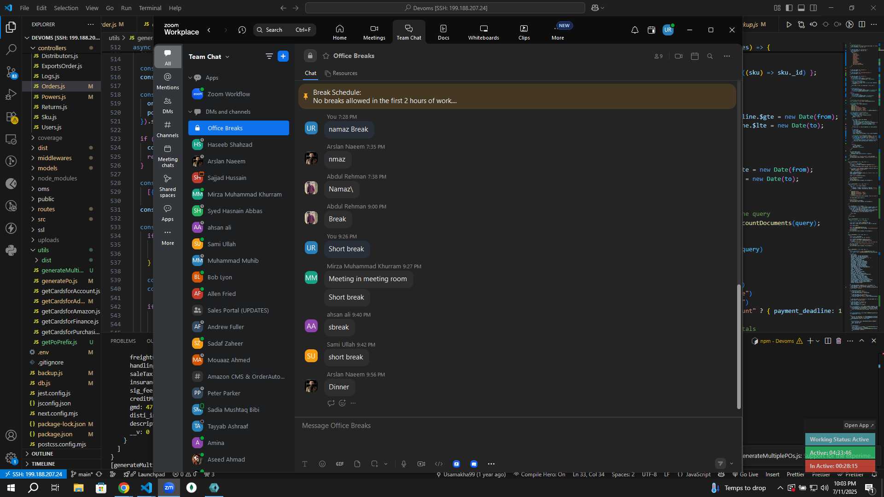The image size is (884, 497).
Task: Open Chrome from Windows taskbar
Action: point(124,488)
